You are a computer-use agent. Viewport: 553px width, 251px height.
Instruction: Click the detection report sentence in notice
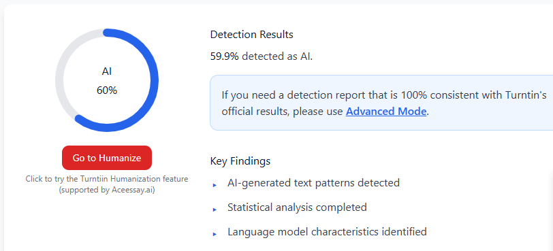(384, 95)
